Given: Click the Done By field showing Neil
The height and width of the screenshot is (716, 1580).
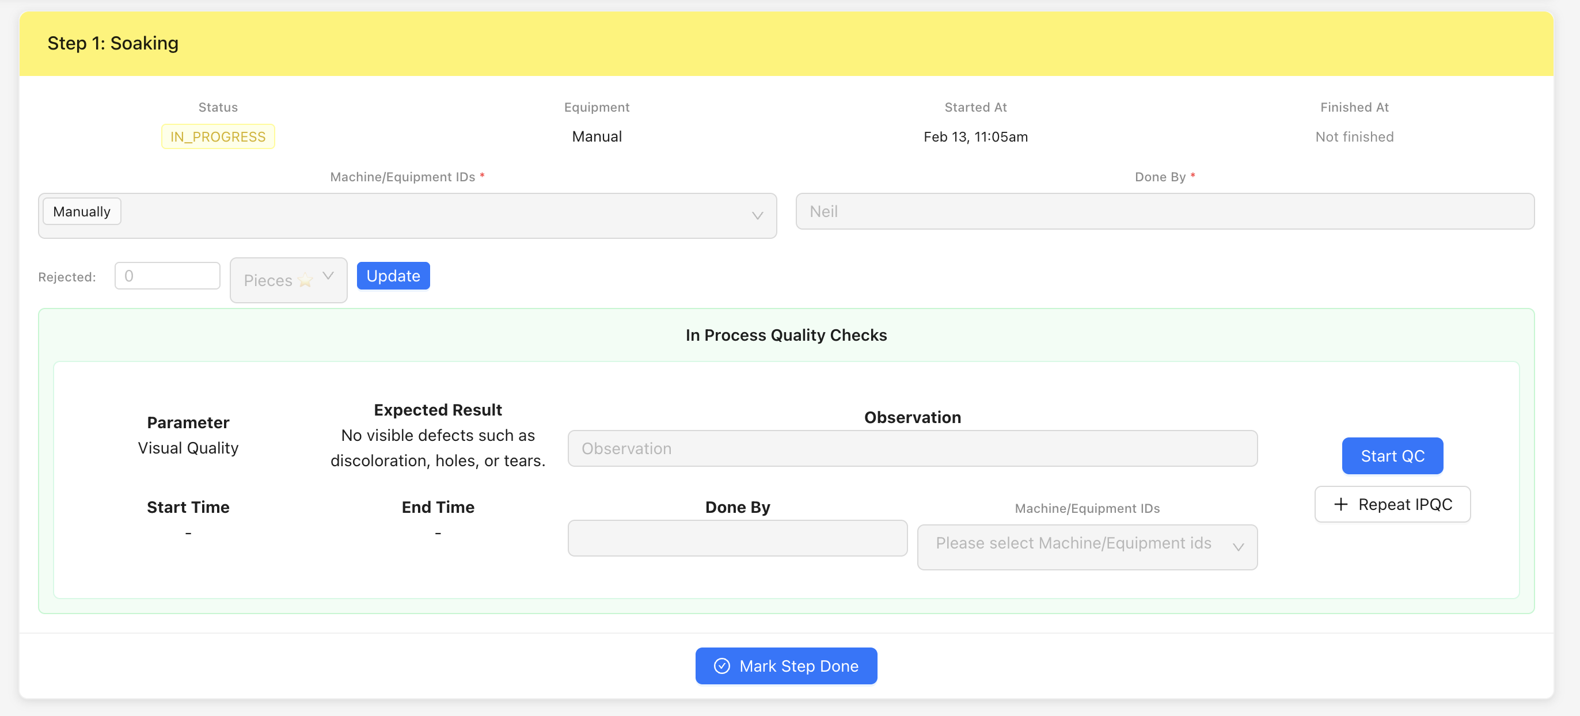Looking at the screenshot, I should click(1165, 211).
